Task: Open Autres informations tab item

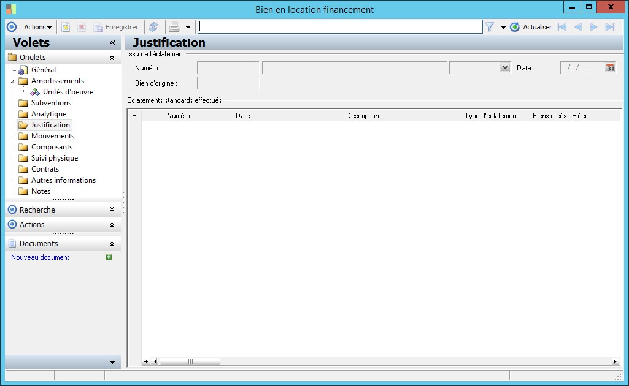Action: coord(63,180)
